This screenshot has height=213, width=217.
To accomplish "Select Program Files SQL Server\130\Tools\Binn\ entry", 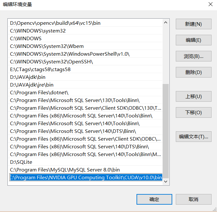I will [x=85, y=100].
